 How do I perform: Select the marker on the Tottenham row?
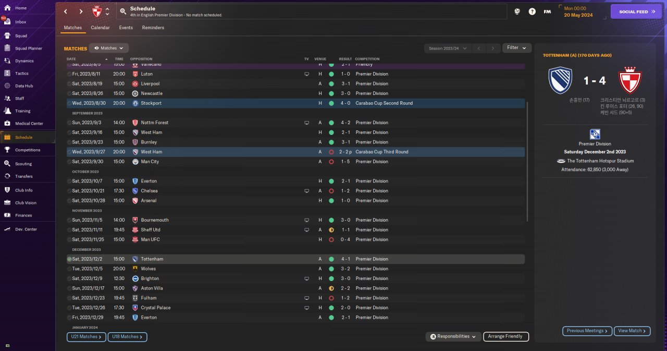point(69,259)
